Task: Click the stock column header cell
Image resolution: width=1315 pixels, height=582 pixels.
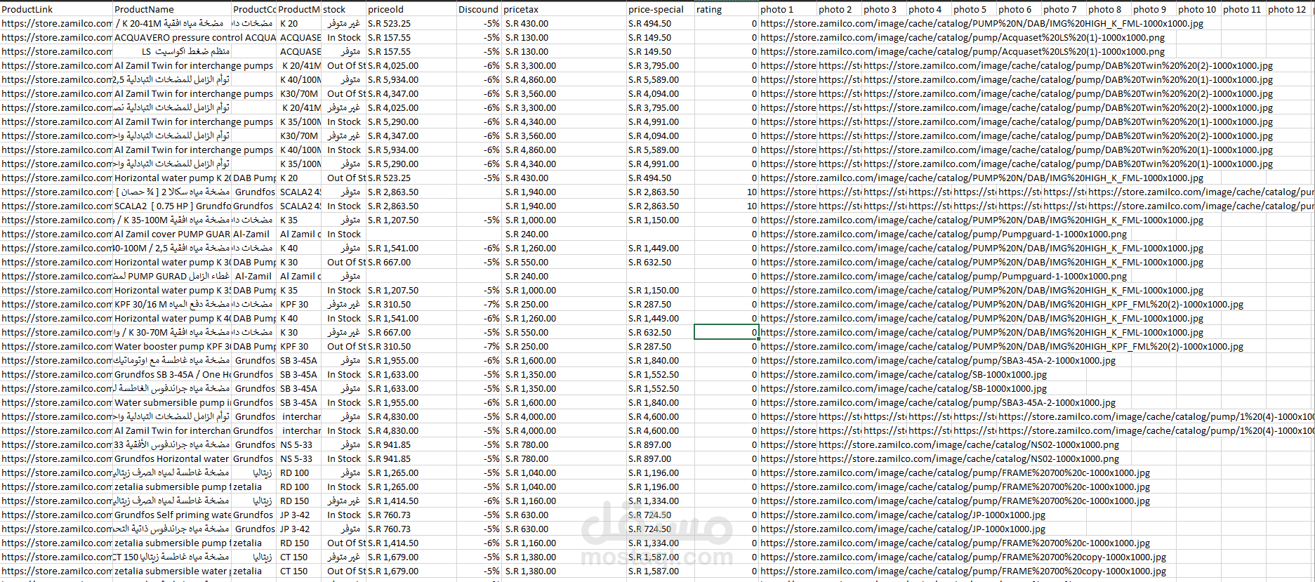Action: pos(344,9)
